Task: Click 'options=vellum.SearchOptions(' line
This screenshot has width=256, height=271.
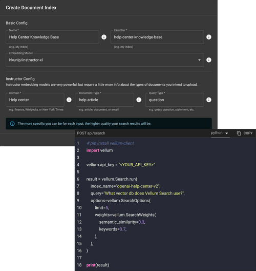Action: pos(120,201)
